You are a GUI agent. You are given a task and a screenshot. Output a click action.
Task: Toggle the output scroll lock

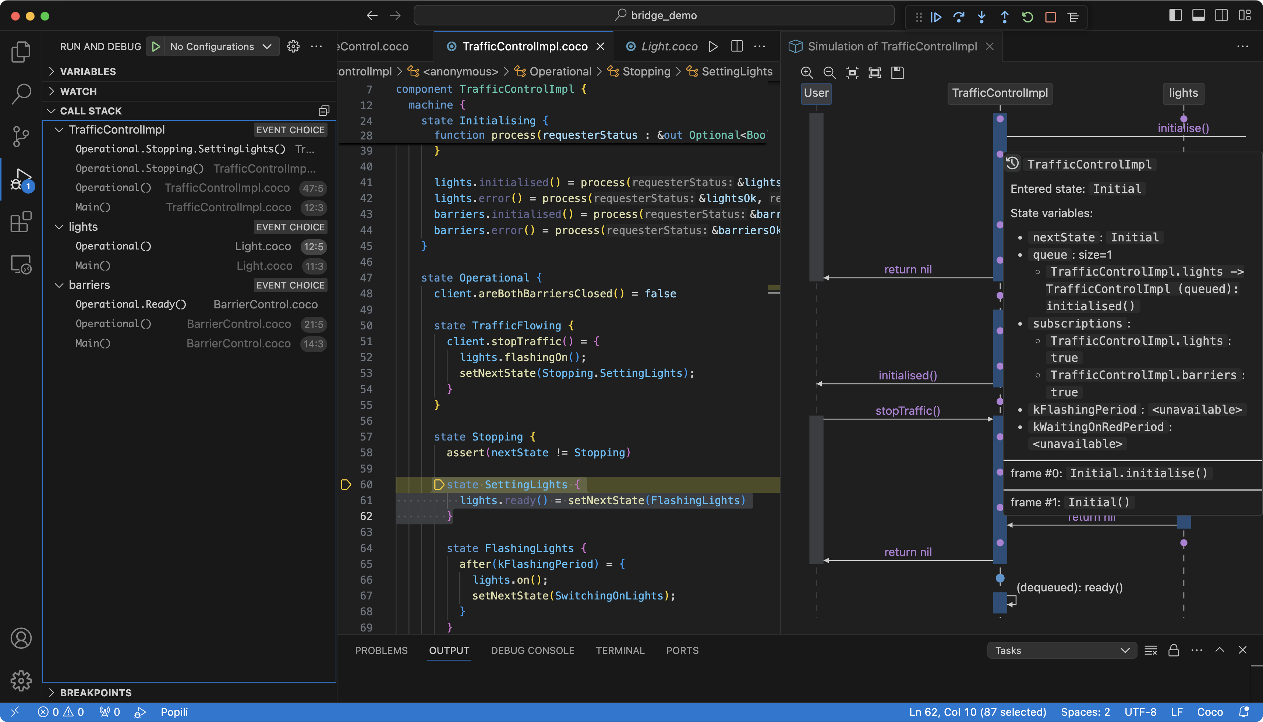1174,651
